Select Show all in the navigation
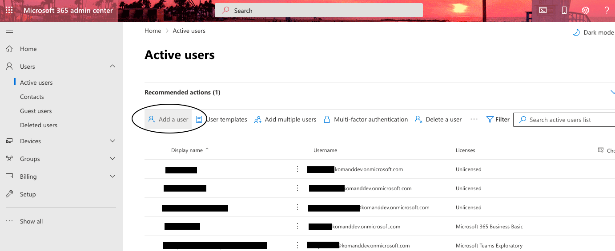615x251 pixels. click(32, 221)
